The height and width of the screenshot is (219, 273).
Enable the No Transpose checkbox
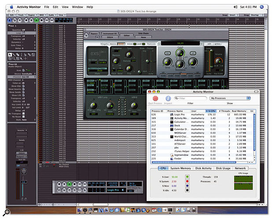(23, 113)
